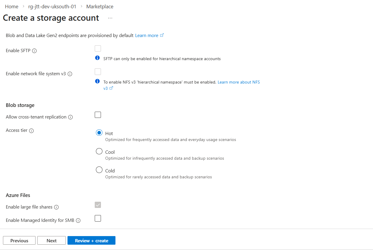Open the ellipsis menu beside the page title
This screenshot has height=250, width=373.
(x=110, y=18)
